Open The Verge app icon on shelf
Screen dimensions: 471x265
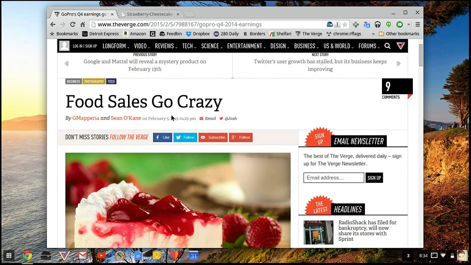tap(64, 255)
